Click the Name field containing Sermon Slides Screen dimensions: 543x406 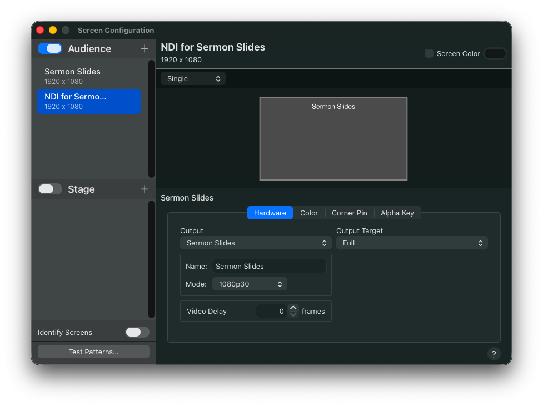click(x=269, y=266)
